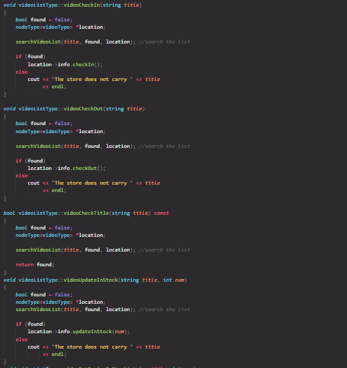
Task: Click the 'search the list' comment in videoCheckTitle
Action: [x=164, y=250]
